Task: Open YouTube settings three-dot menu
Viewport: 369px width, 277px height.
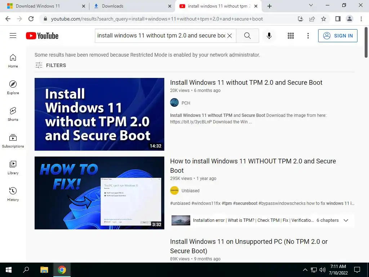Action: point(308,36)
